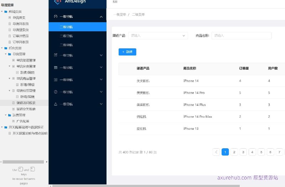Viewport: 285px width, 187px height.
Task: Toggle the sidebar collapse menu icon
Action: [115, 2]
